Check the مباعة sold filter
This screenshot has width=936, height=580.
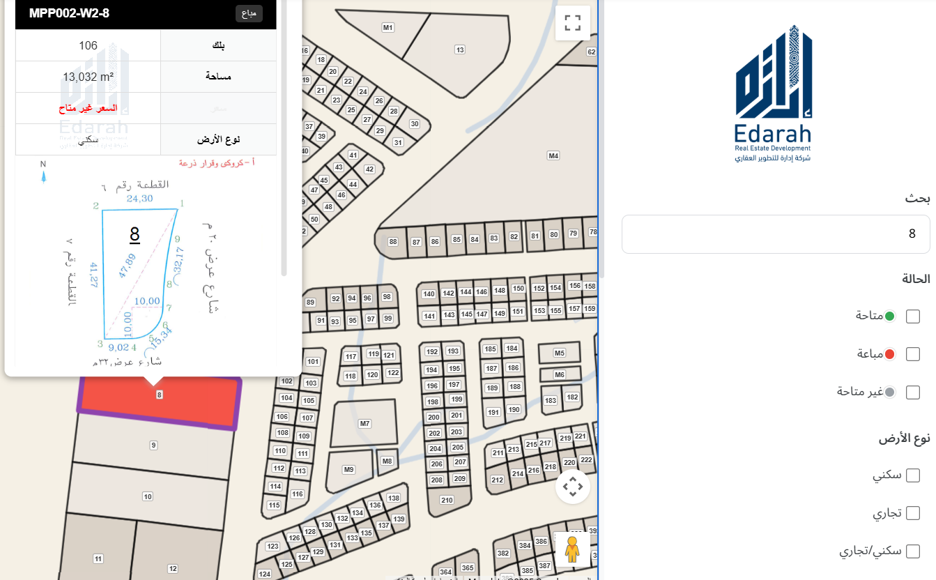pyautogui.click(x=912, y=354)
